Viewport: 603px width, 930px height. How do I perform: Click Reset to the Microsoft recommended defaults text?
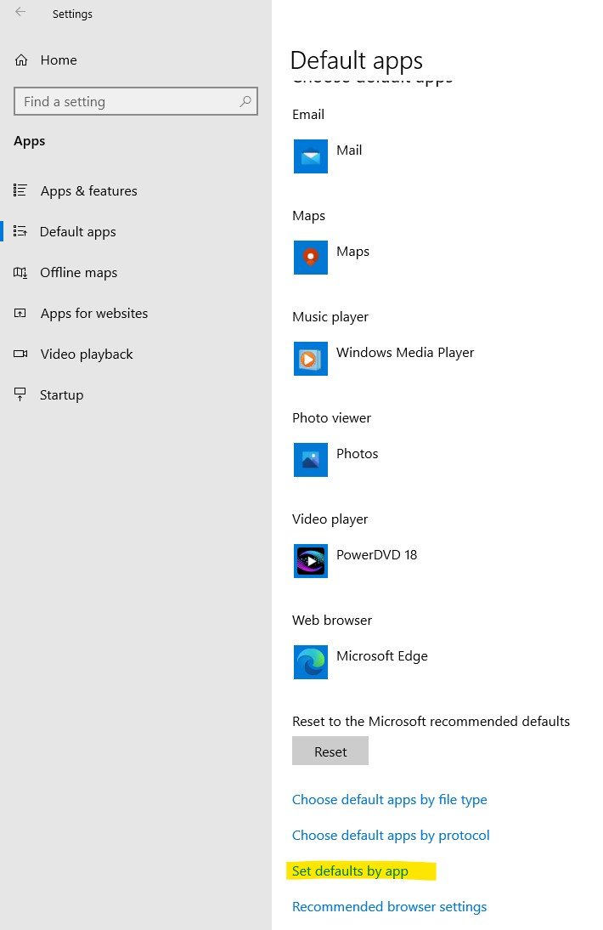click(431, 721)
